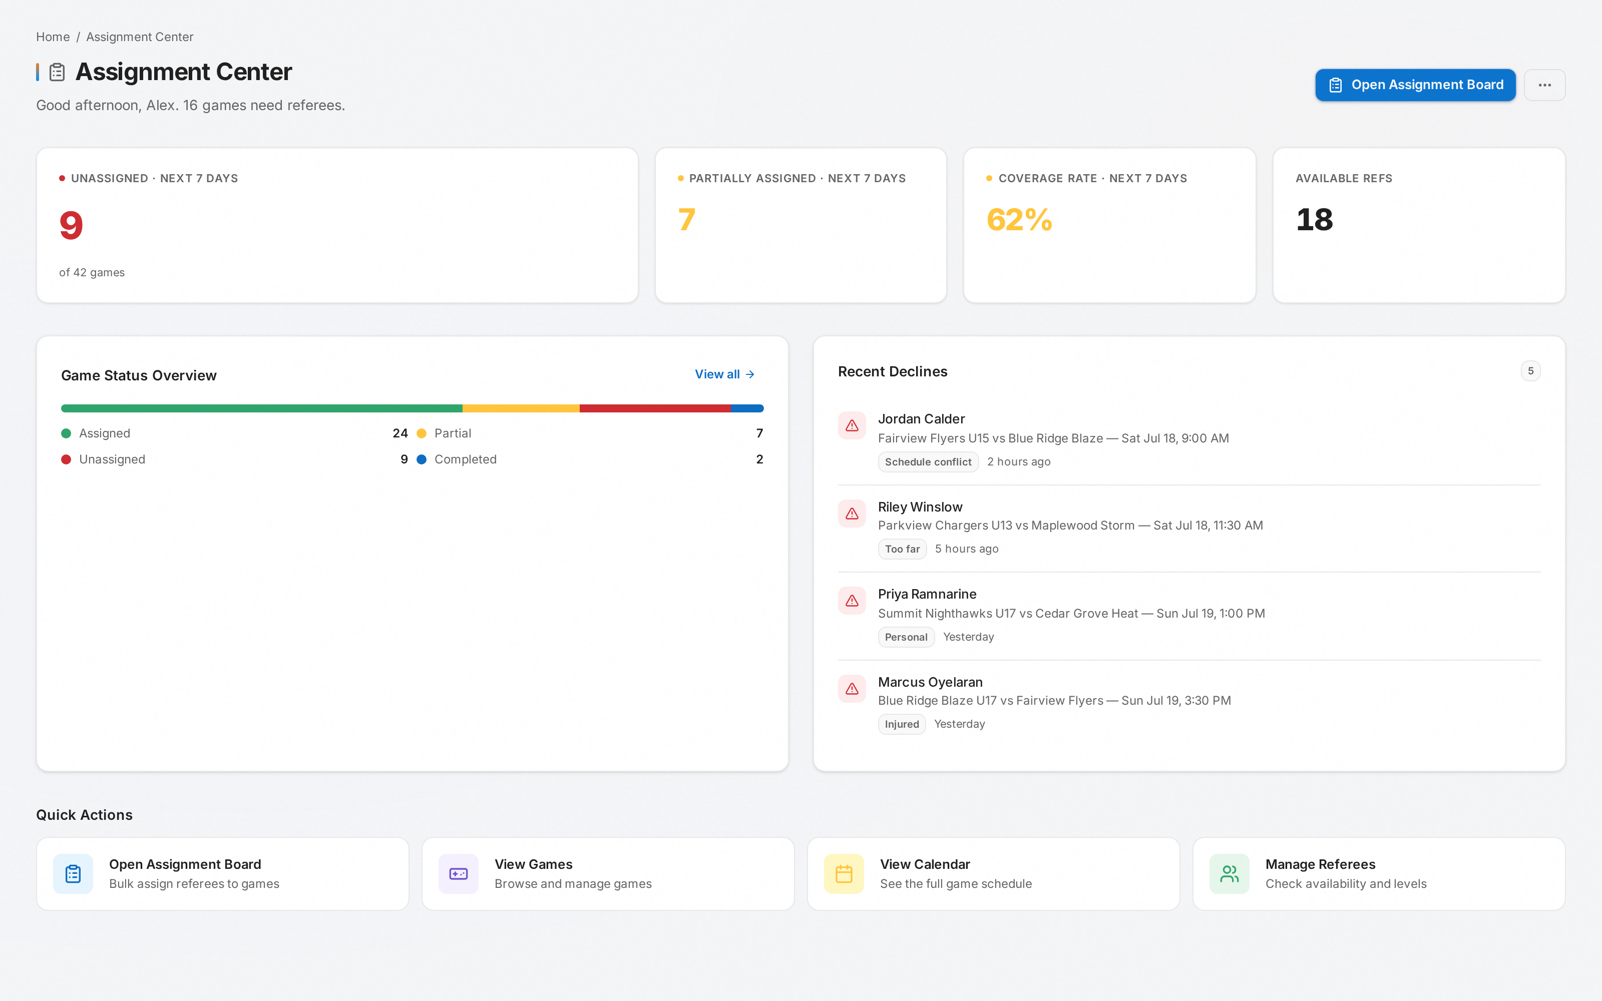
Task: Click the 'of 42 games' text
Action: pos(92,273)
